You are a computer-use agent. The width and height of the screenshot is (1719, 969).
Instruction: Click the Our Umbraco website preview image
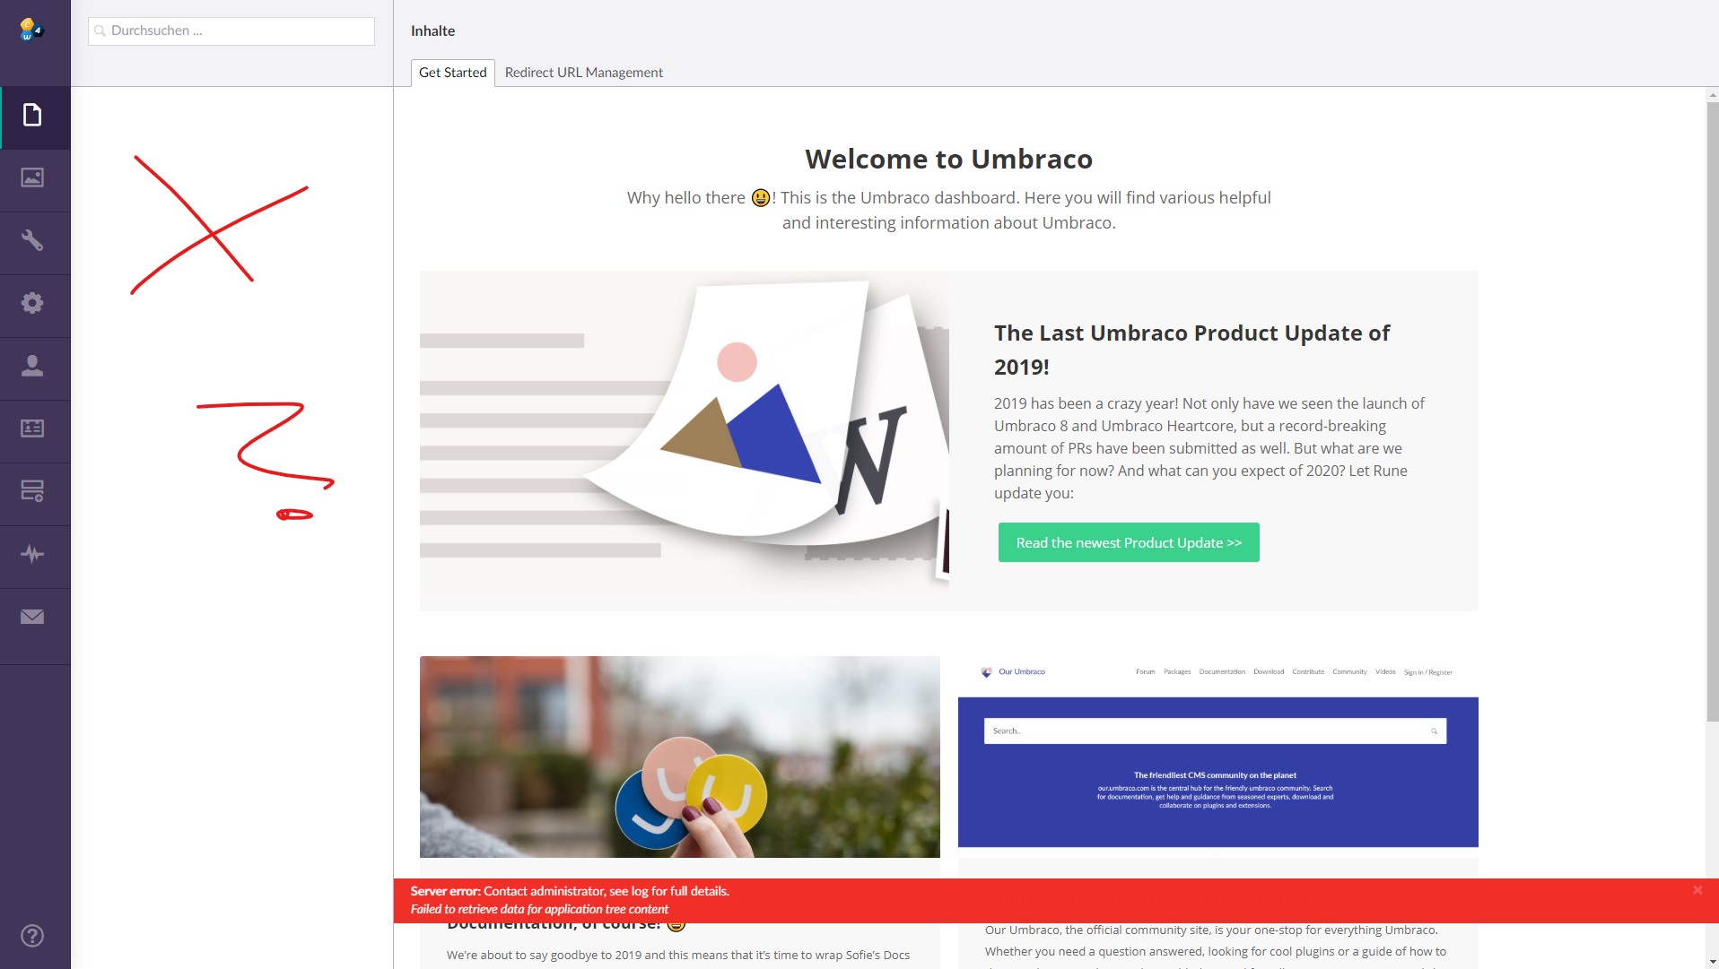coord(1218,751)
